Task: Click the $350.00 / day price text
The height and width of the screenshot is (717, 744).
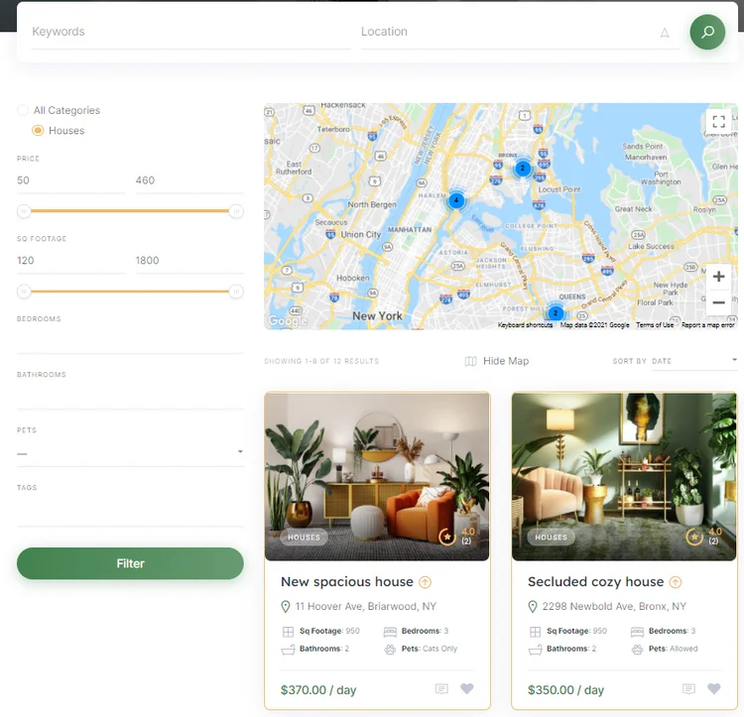Action: tap(565, 690)
